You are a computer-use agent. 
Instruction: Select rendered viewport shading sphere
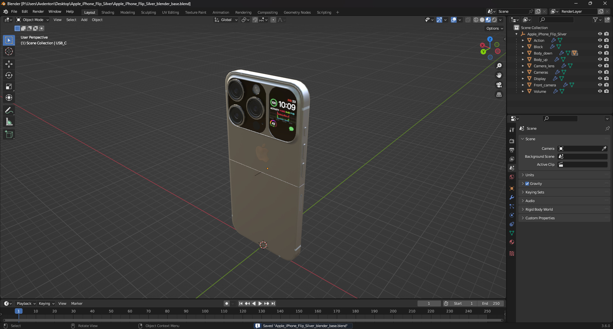pyautogui.click(x=494, y=20)
